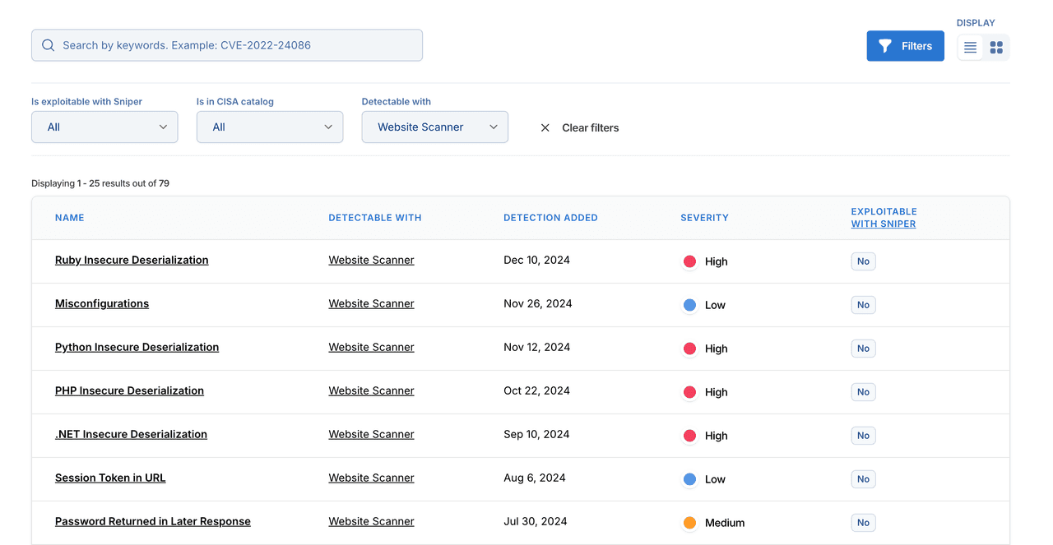Click the X icon next to Clear filters
Screen dimensions: 1053x545
[x=545, y=127]
